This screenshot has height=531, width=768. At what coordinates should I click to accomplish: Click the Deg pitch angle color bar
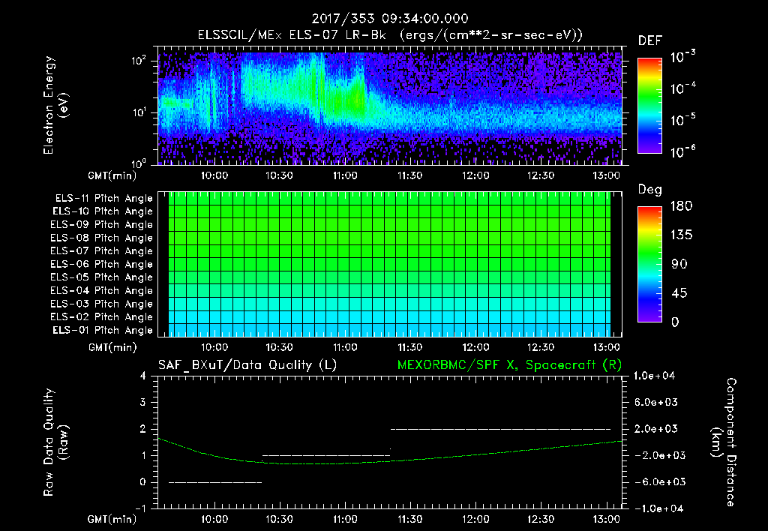[649, 264]
